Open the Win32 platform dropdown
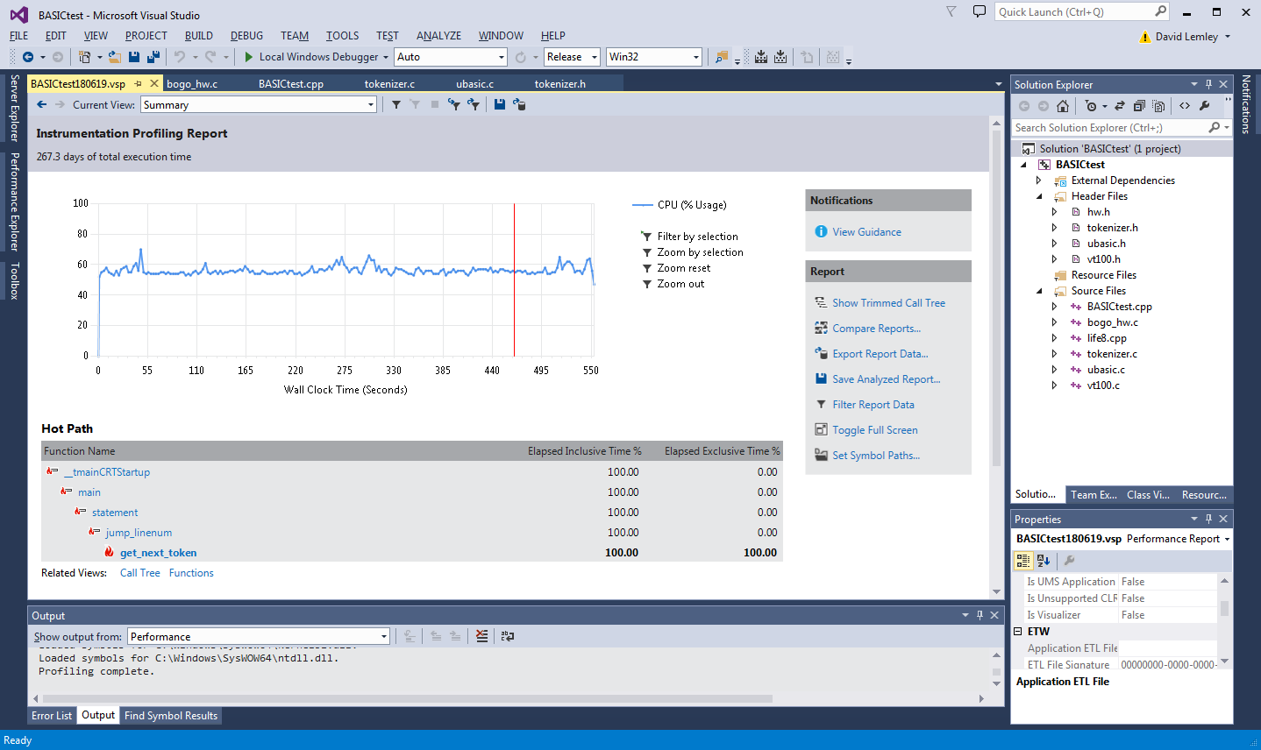Image resolution: width=1261 pixels, height=750 pixels. [696, 57]
